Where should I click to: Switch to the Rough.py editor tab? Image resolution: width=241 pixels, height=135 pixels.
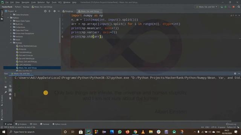[x=68, y=11]
